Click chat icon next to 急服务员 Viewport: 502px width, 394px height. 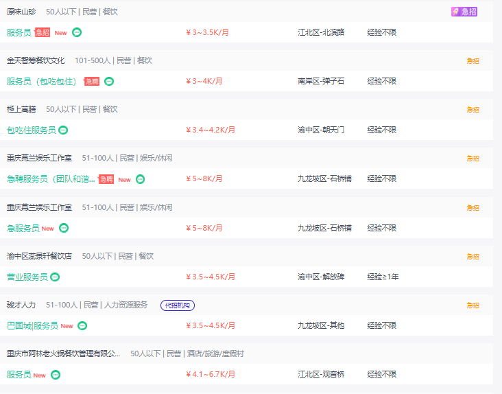point(64,228)
